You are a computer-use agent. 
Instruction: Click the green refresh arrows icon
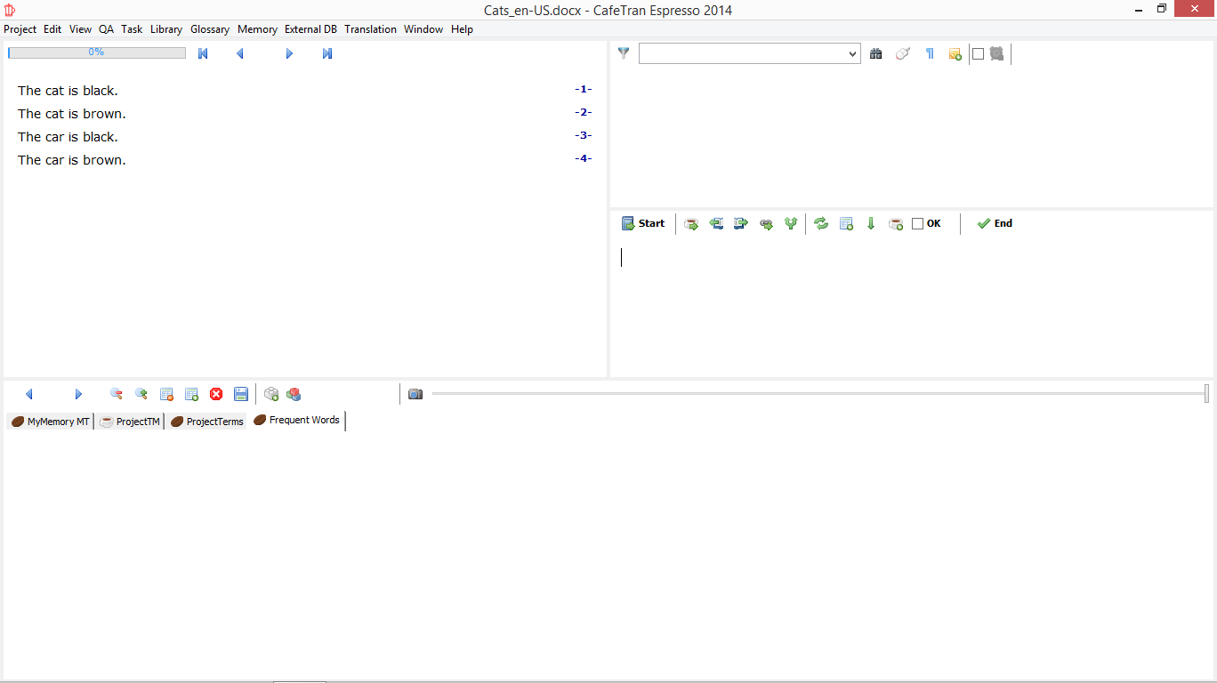(821, 224)
